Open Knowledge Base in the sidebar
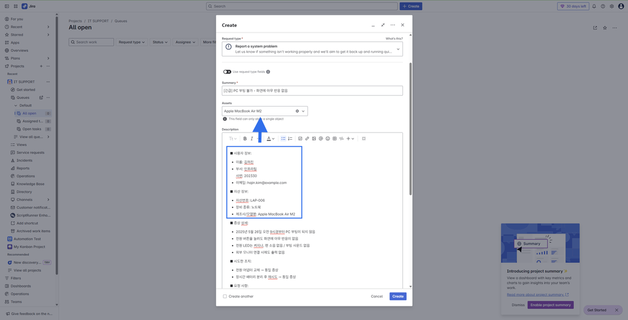Viewport: 628px width, 320px height. 30,184
